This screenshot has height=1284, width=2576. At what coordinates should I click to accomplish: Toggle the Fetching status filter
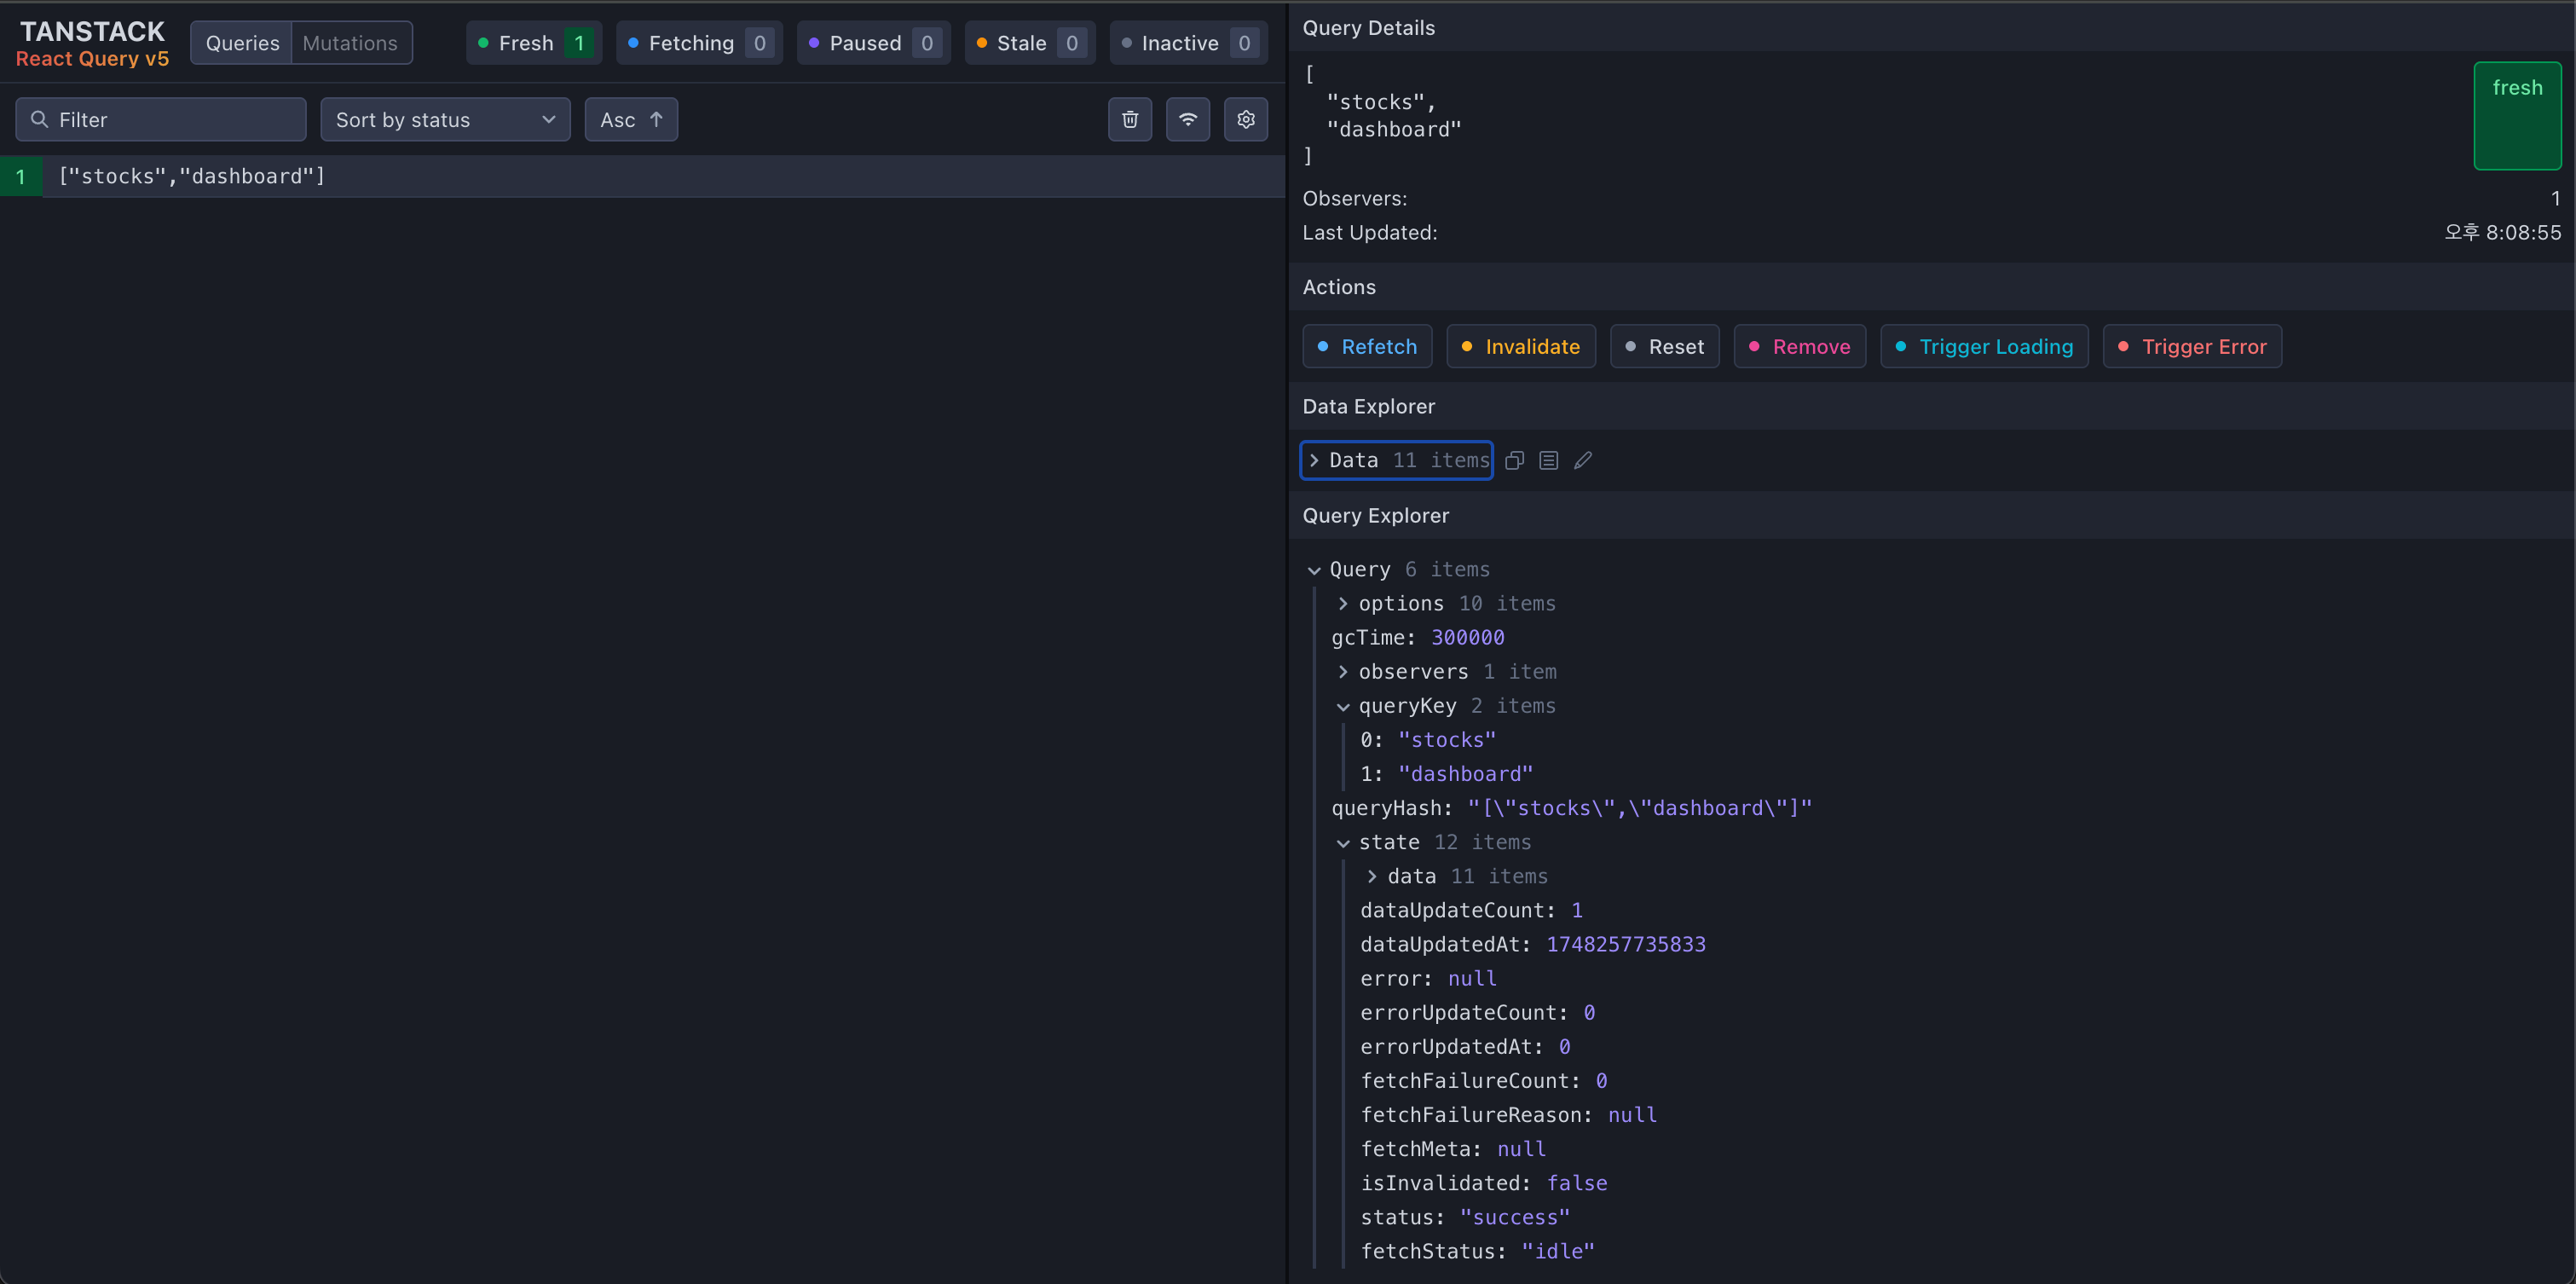[699, 43]
